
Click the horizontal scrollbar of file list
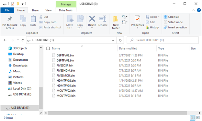coord(118,113)
